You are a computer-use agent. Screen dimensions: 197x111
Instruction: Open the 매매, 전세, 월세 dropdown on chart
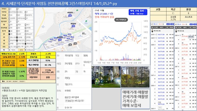138,12
